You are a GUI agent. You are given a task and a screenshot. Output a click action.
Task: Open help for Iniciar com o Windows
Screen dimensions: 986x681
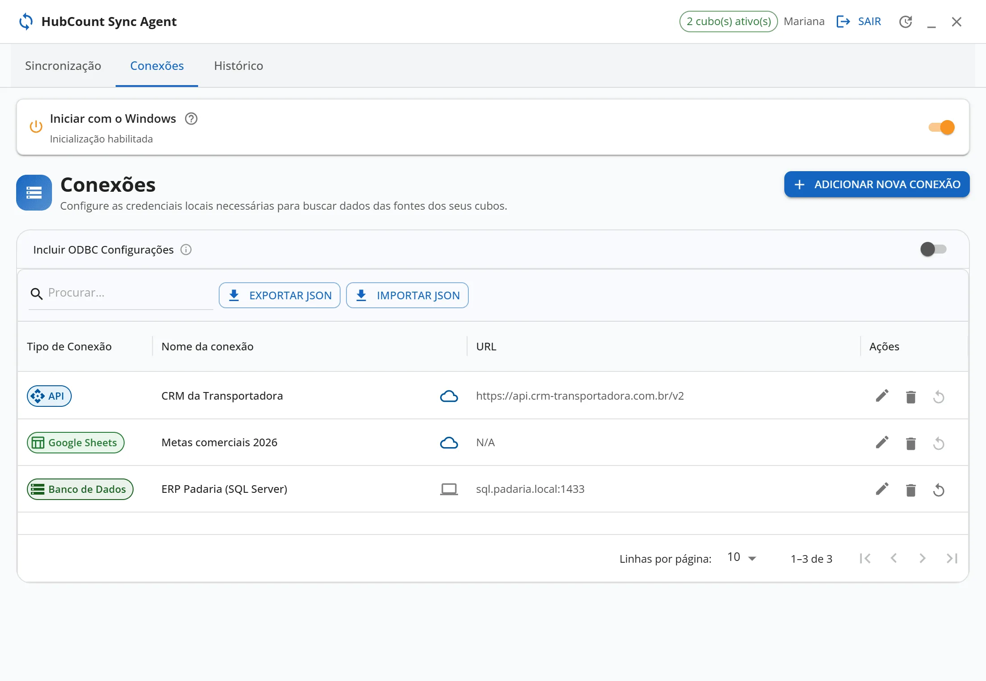coord(191,119)
